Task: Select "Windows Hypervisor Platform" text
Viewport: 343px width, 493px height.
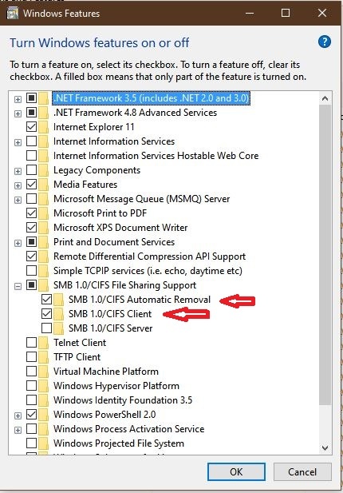Action: pos(116,386)
